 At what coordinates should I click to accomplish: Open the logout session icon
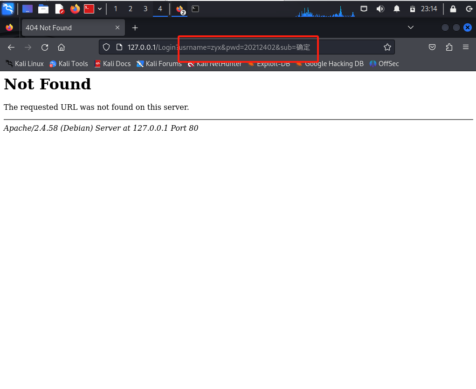pyautogui.click(x=469, y=9)
